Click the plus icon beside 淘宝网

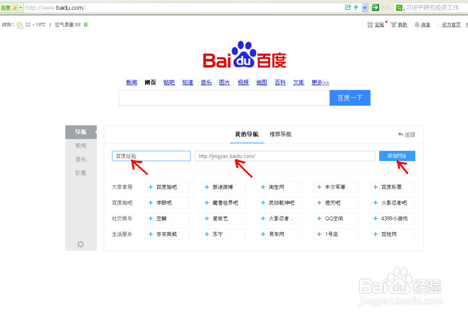point(263,187)
